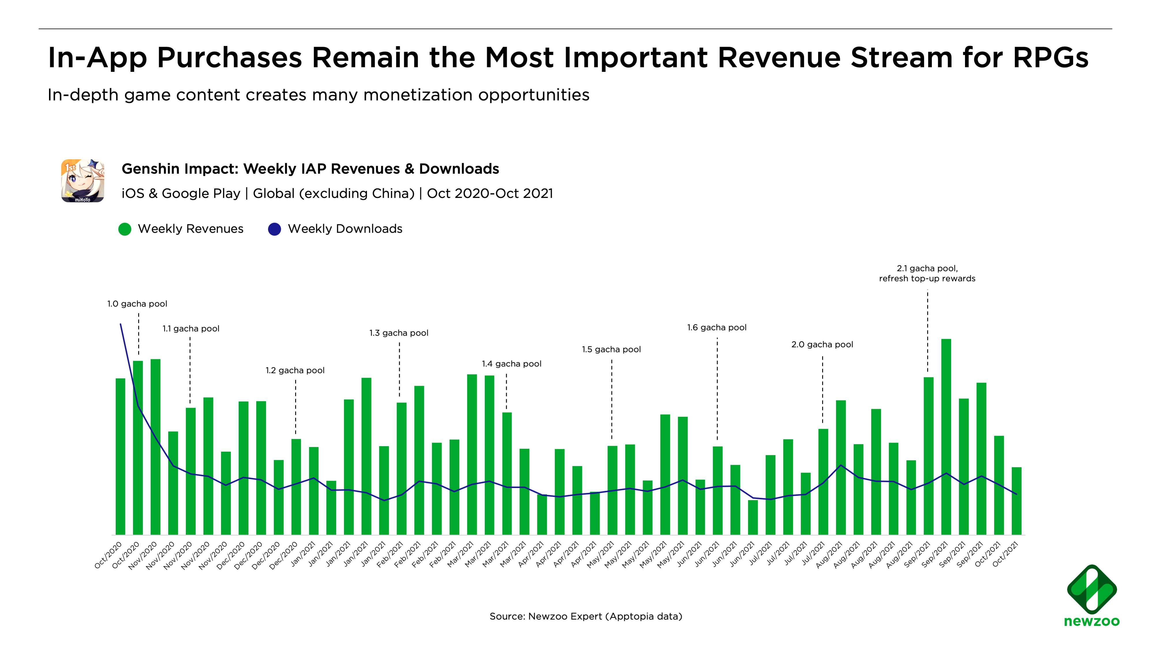
Task: Click the "1.0 gacha pool" annotation
Action: tap(137, 304)
